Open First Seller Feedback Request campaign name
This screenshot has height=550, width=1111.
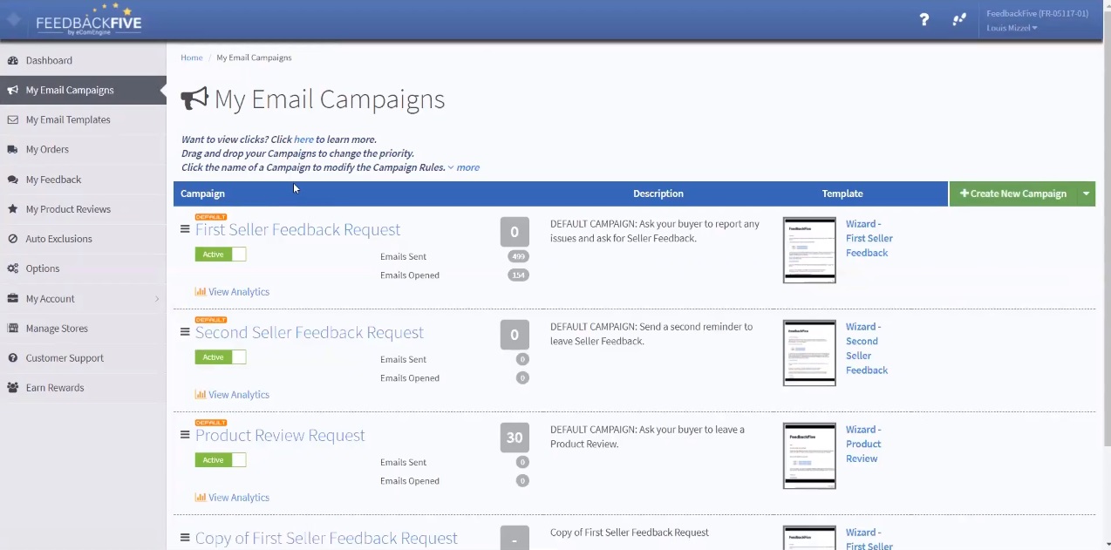pyautogui.click(x=298, y=229)
